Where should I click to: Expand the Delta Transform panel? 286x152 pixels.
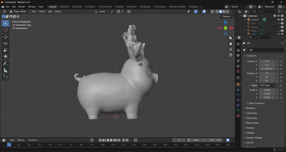tap(256, 103)
